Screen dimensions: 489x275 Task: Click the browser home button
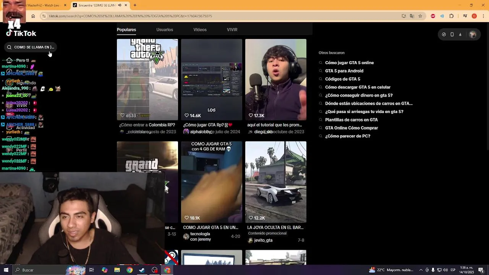[33, 16]
